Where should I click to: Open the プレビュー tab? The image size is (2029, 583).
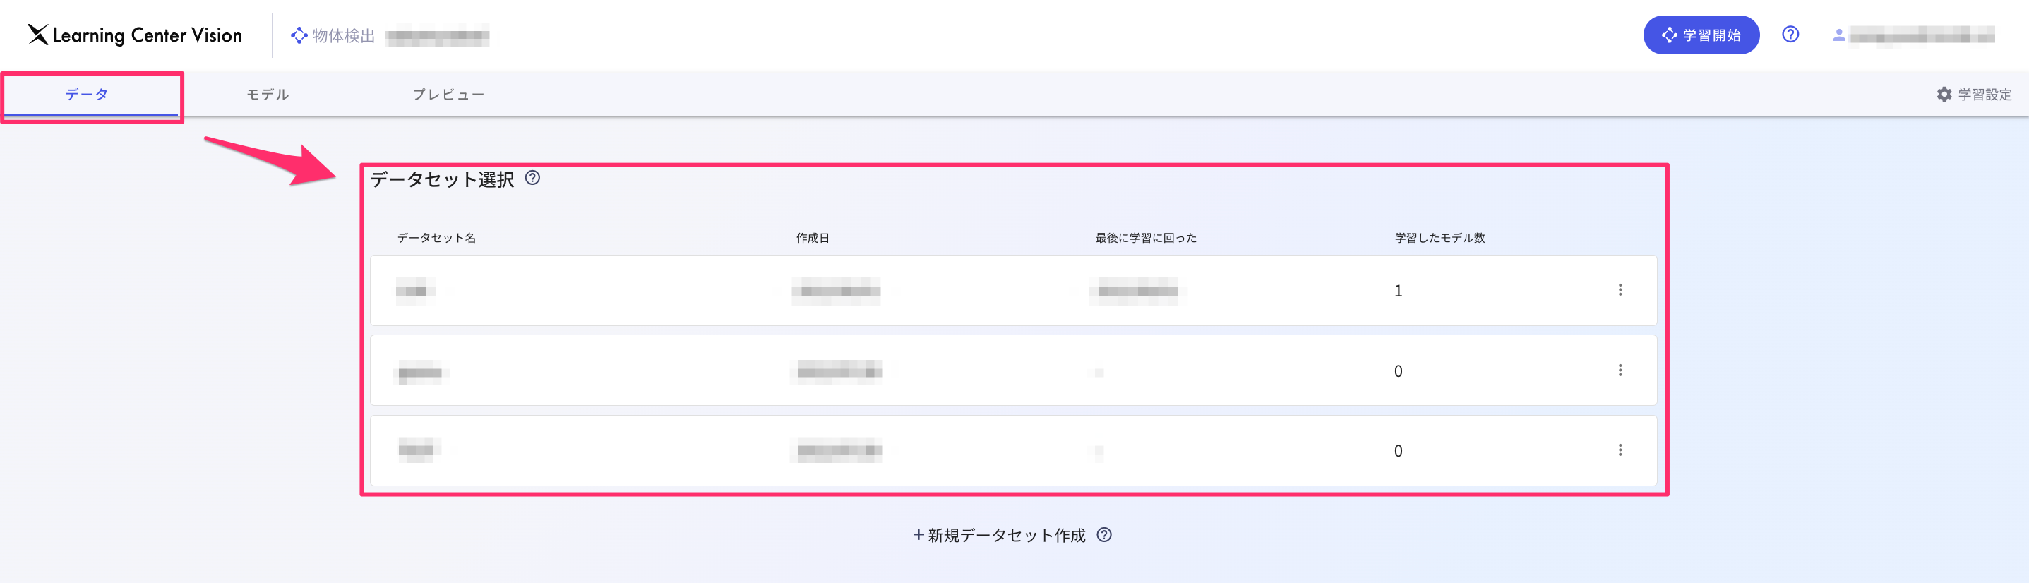click(448, 95)
